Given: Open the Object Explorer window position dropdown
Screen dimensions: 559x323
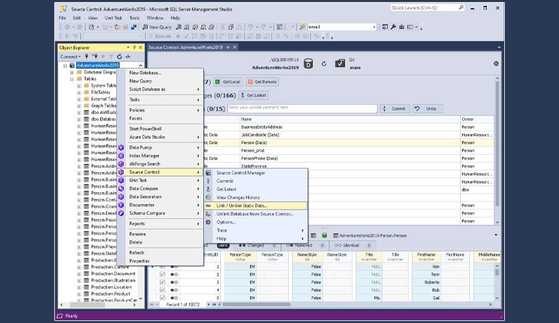Looking at the screenshot, I should tap(128, 47).
